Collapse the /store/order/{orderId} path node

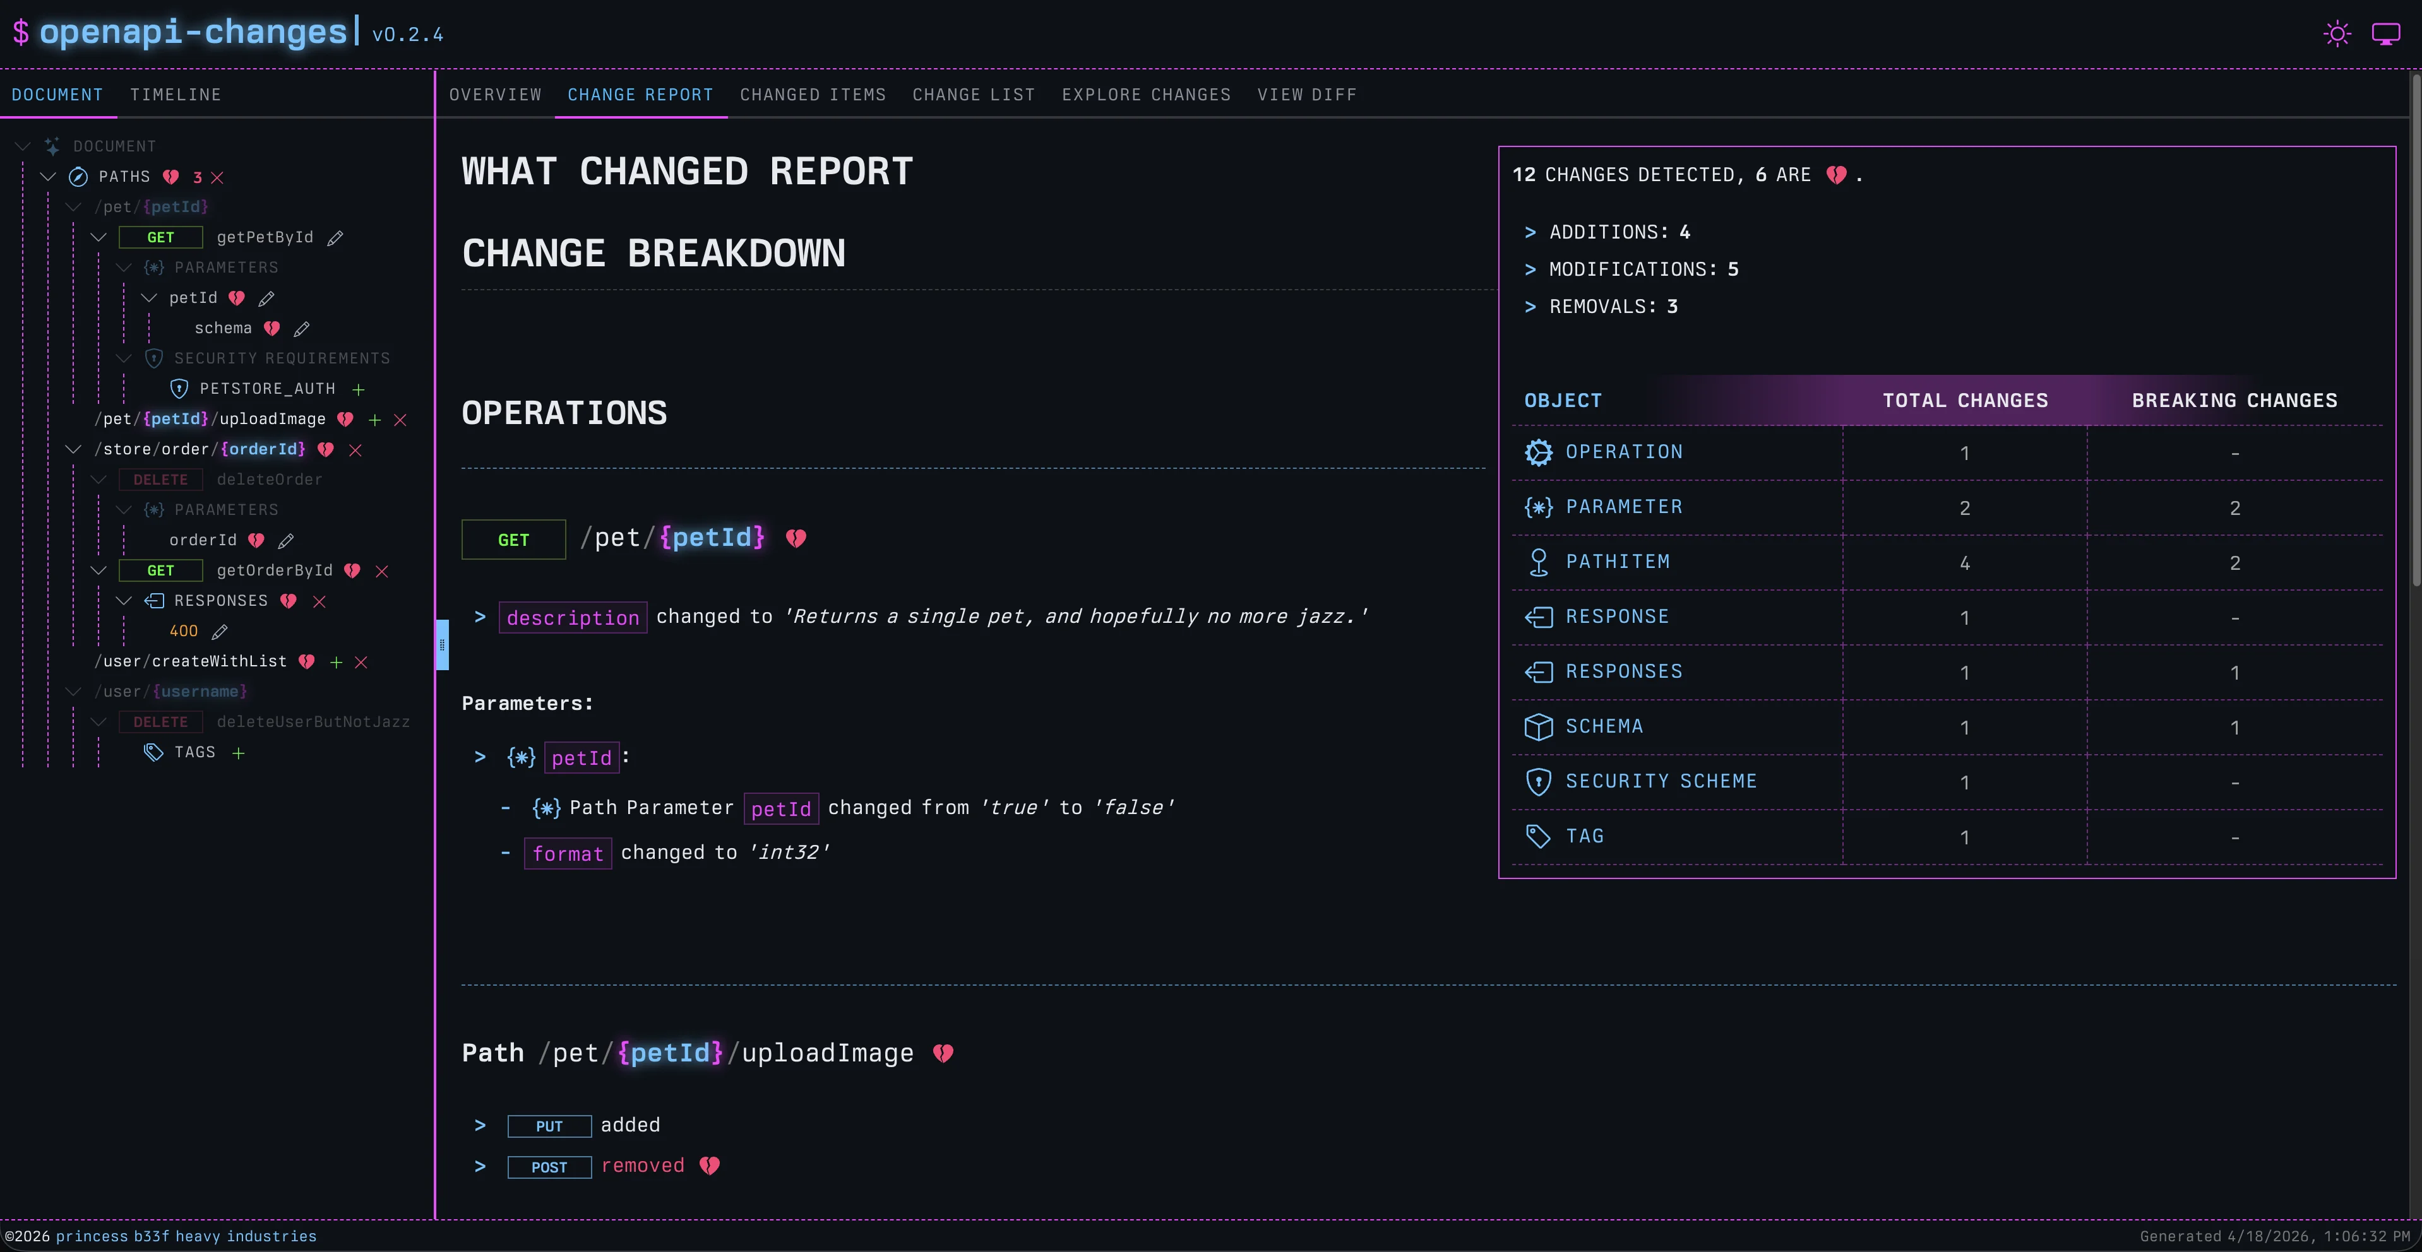(x=73, y=449)
